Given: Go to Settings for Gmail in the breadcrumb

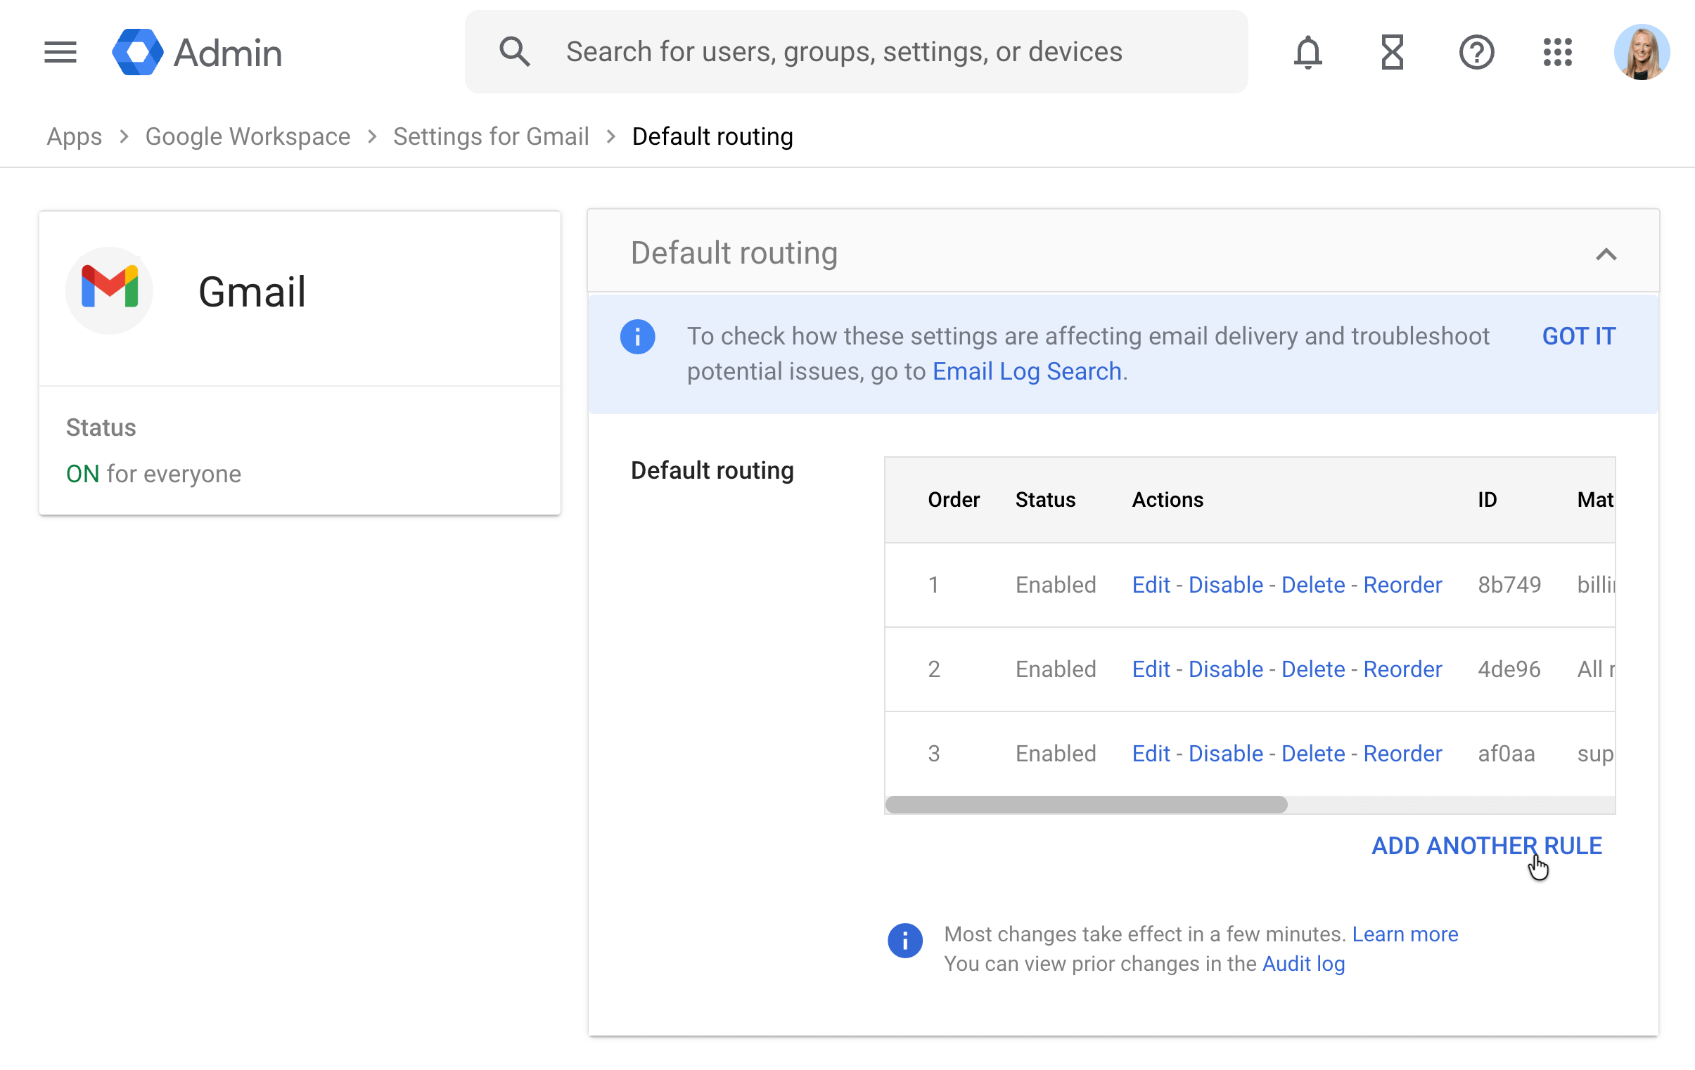Looking at the screenshot, I should 491,136.
